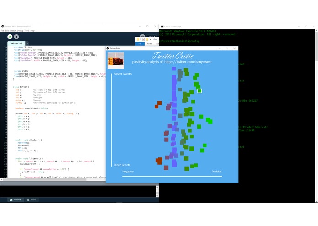Click the TwitterCritic sketch window icon
Viewport: 318px width, 226px height.
[108, 48]
